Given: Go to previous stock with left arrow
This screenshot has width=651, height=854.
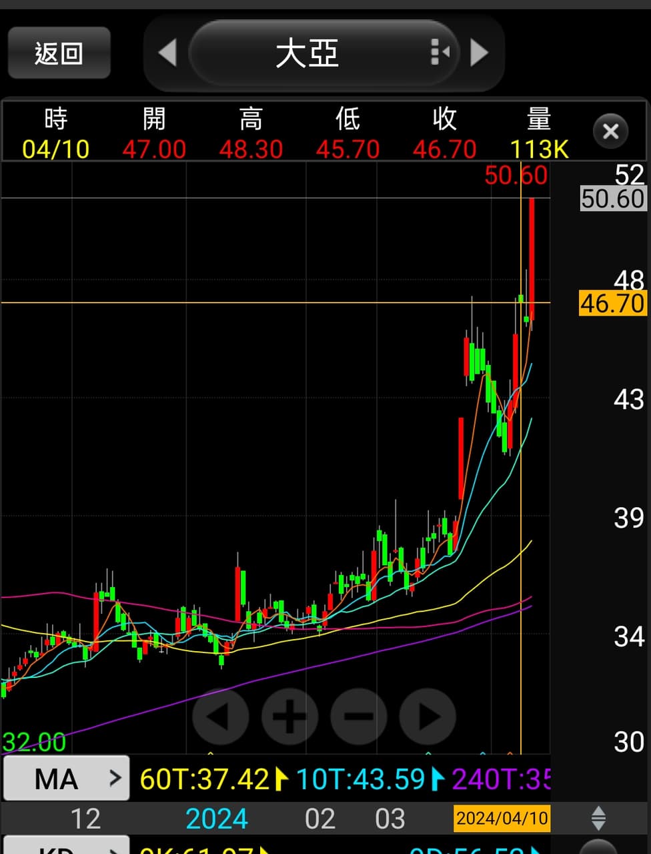Looking at the screenshot, I should coord(167,53).
